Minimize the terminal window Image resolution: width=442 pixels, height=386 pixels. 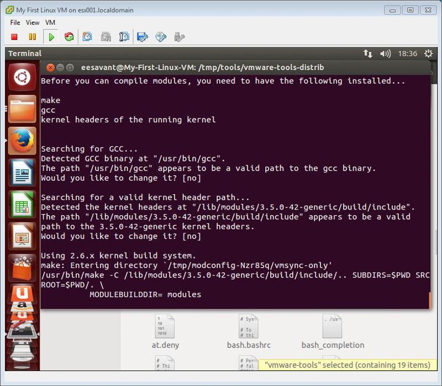(x=60, y=67)
